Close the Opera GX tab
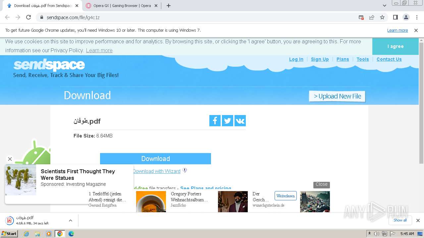This screenshot has width=424, height=238. click(156, 6)
